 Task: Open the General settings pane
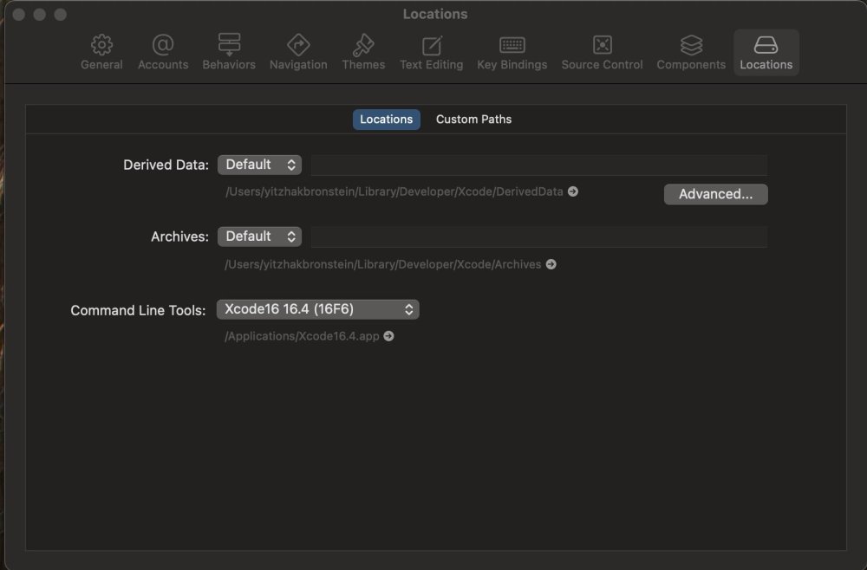(101, 53)
